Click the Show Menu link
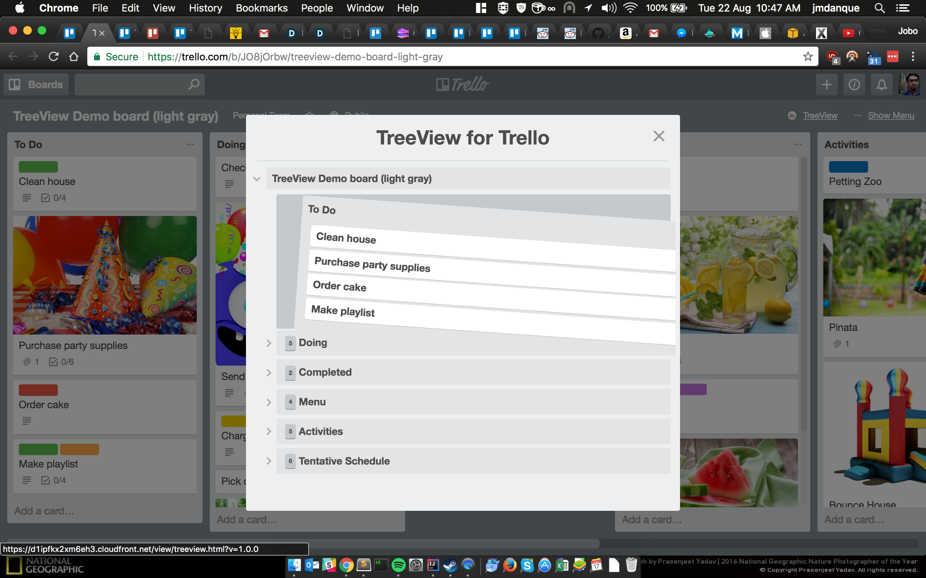 tap(891, 116)
